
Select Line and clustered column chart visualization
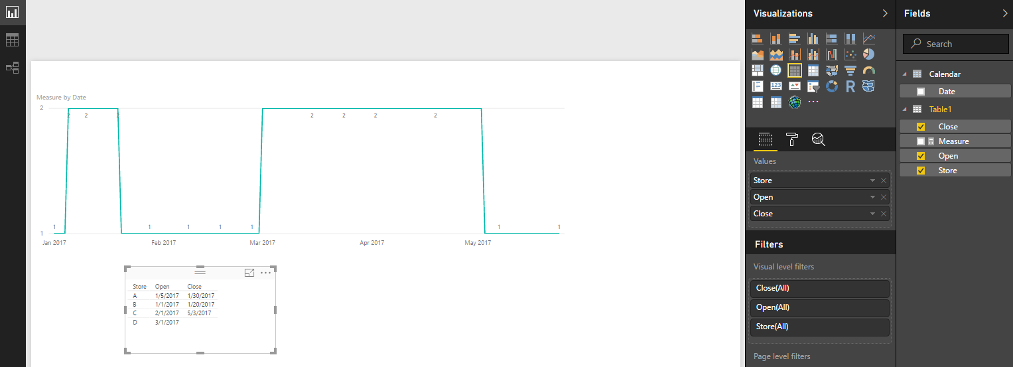(x=813, y=54)
